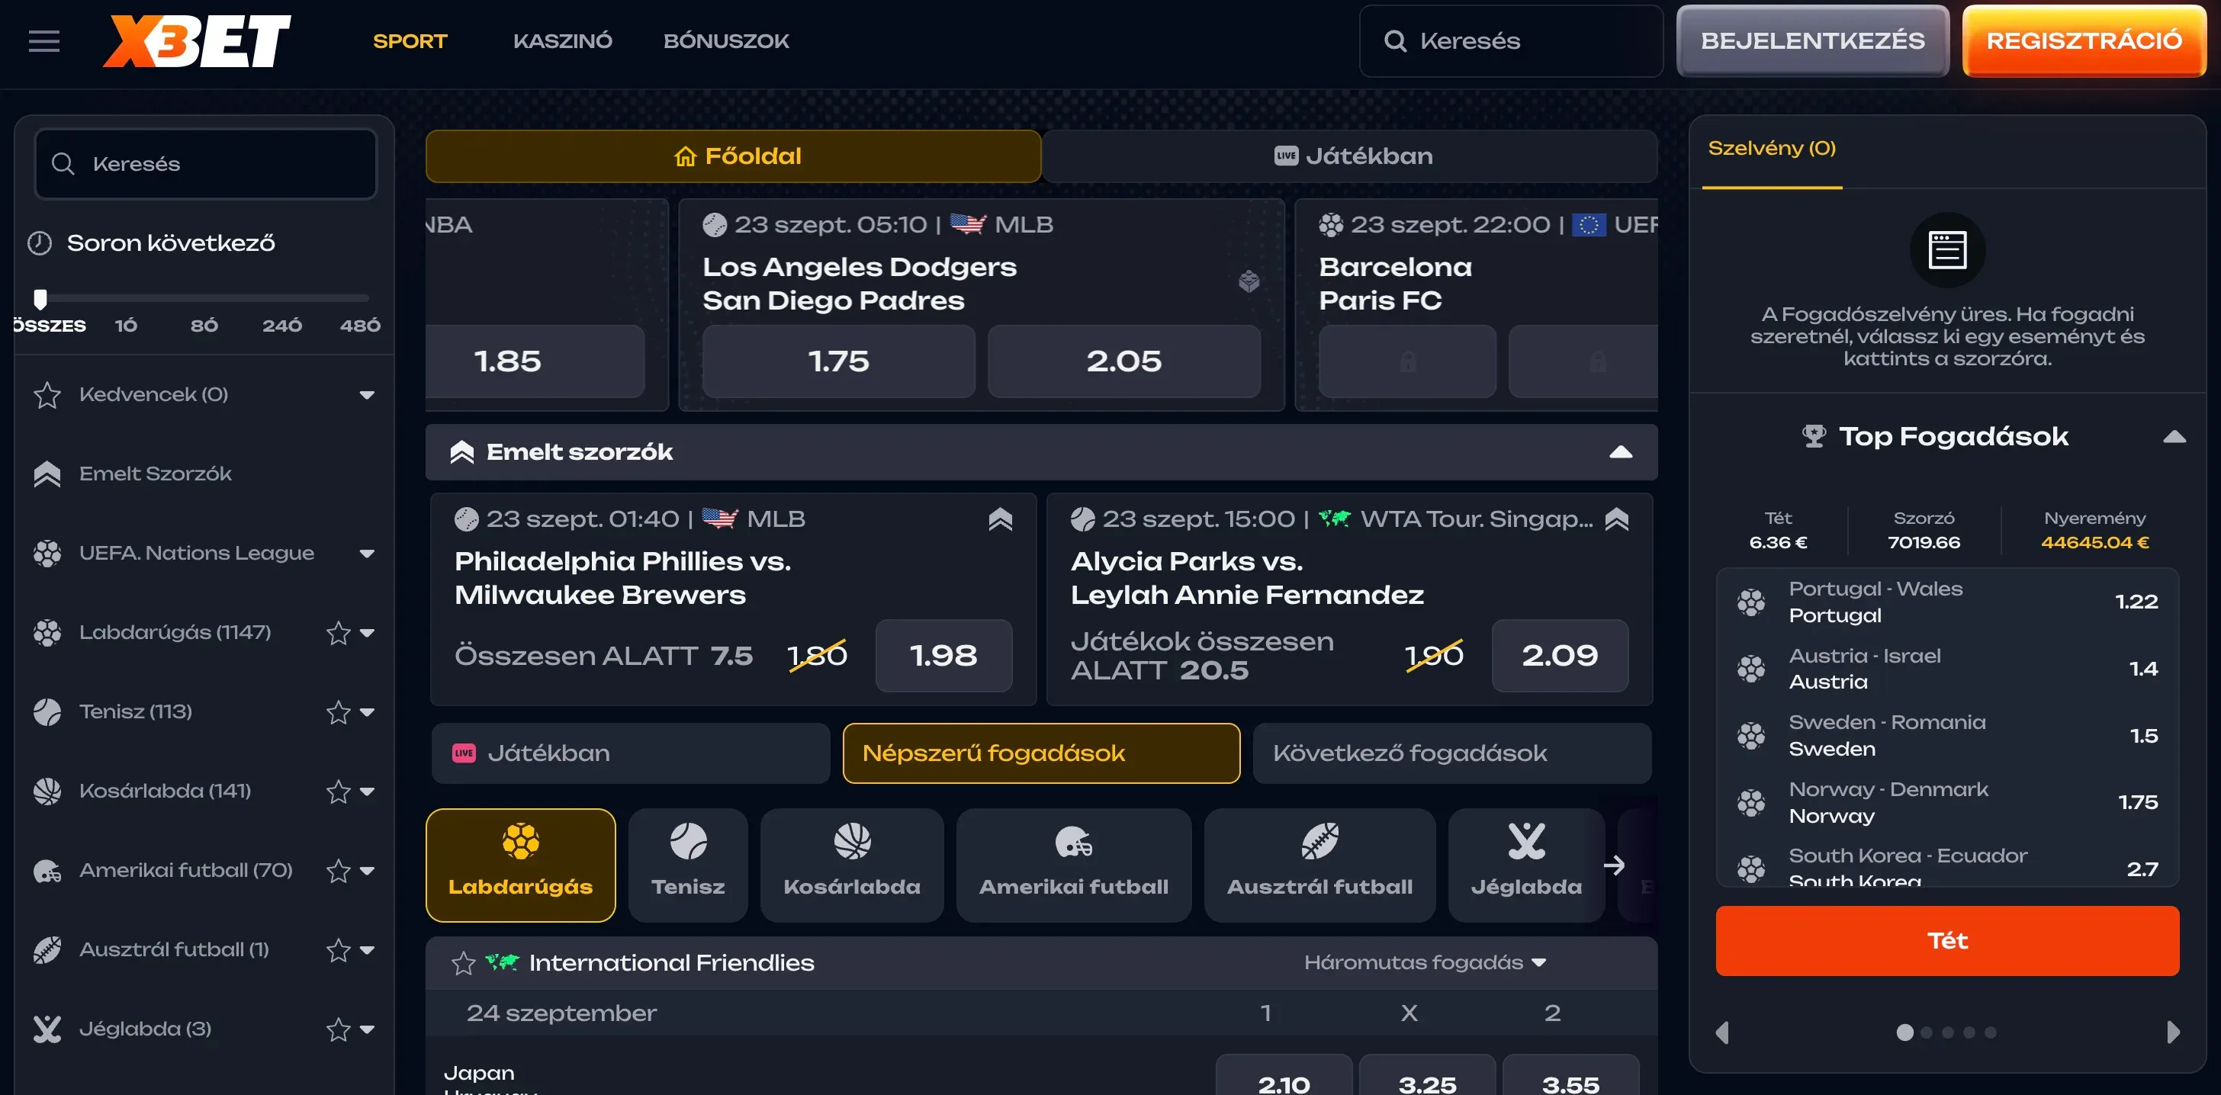Click the Jéglabda icon in sidebar

click(x=47, y=1029)
